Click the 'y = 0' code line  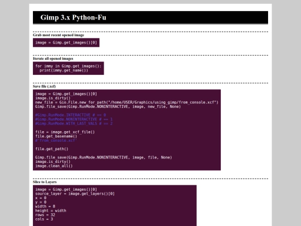coord(41,202)
